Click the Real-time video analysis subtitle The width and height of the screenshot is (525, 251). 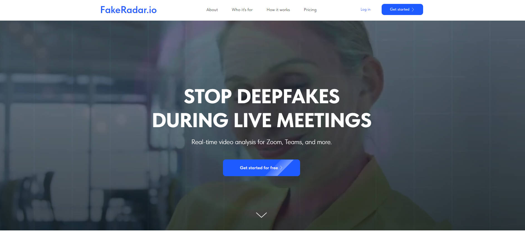pyautogui.click(x=262, y=142)
